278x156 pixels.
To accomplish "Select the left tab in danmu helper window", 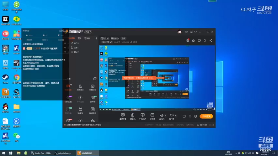I will 29,40.
